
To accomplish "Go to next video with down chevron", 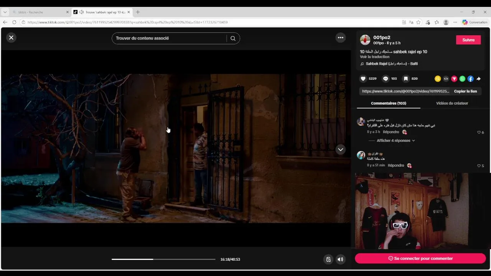I will pyautogui.click(x=340, y=149).
